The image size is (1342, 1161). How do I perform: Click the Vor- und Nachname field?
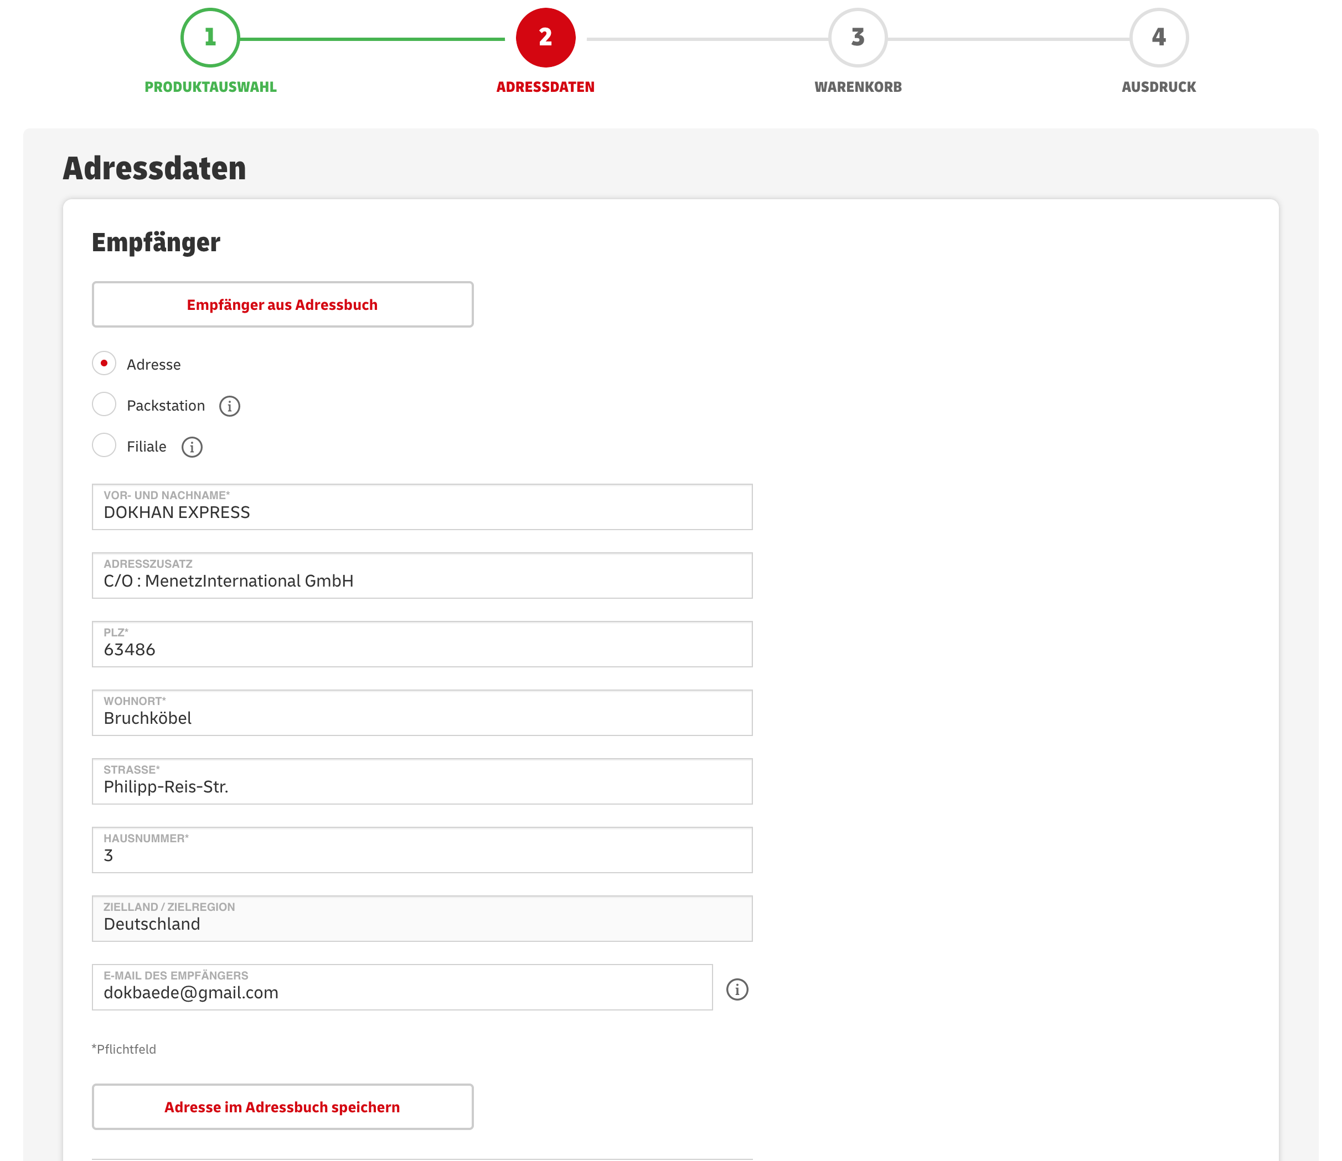tap(422, 507)
